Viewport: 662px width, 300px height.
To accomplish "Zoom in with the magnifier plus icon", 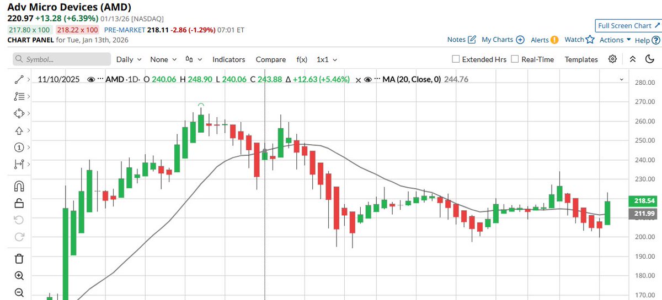I will tap(19, 276).
